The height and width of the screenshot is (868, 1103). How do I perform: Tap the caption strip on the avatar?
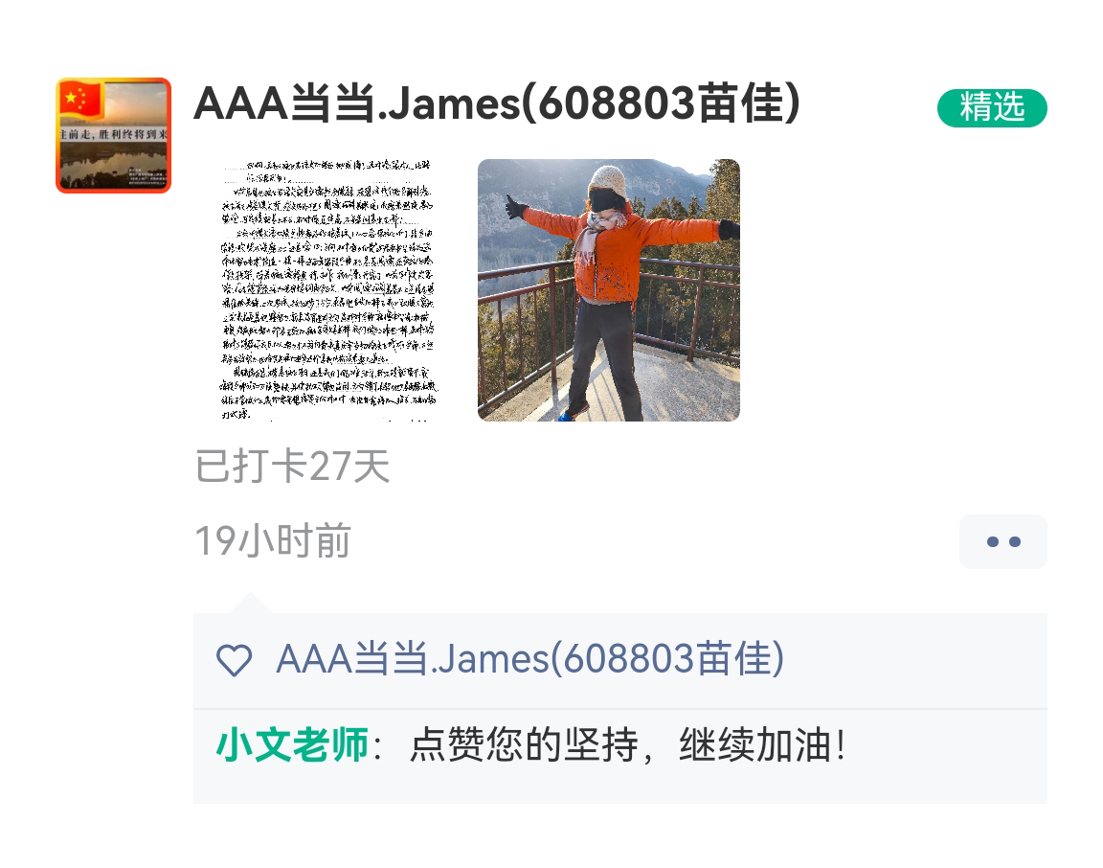pyautogui.click(x=113, y=134)
